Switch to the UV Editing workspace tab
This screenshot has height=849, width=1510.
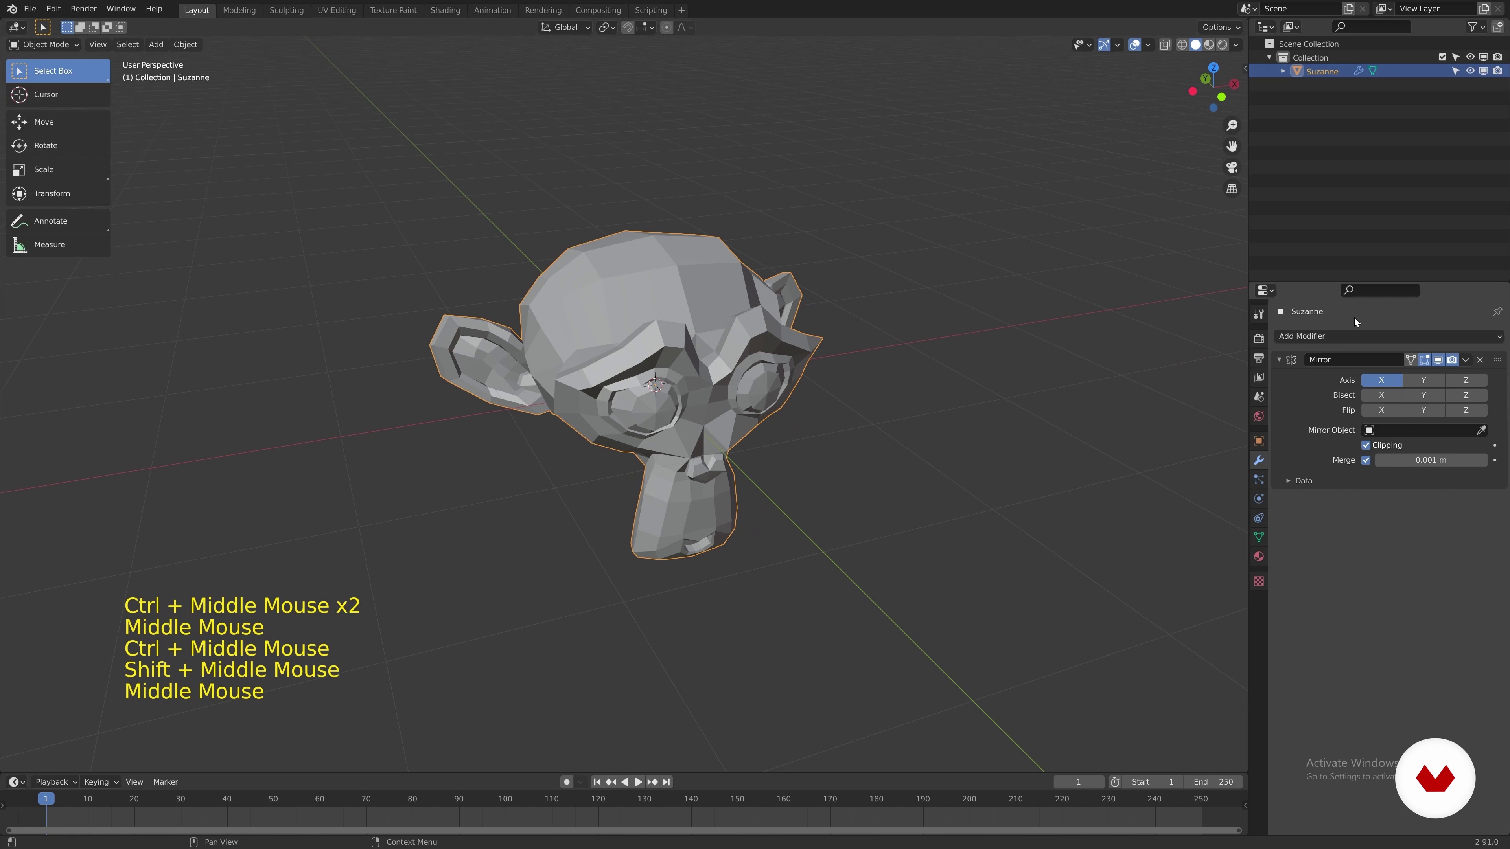[337, 10]
